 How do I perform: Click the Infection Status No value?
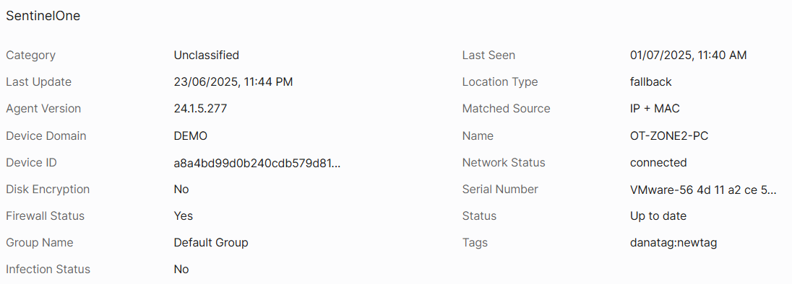[x=181, y=270]
